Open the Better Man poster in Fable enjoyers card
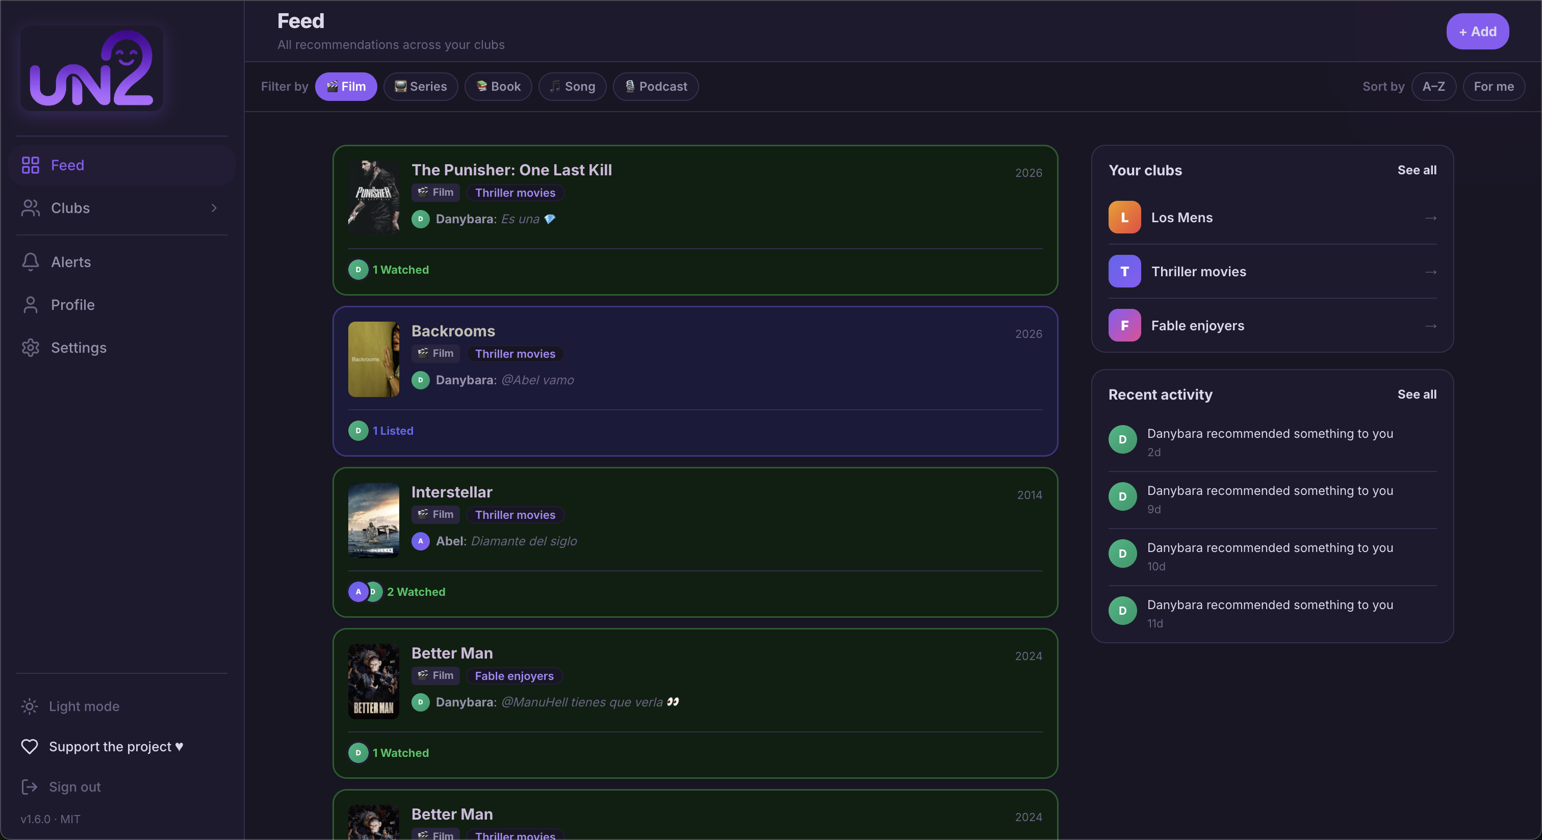This screenshot has height=840, width=1542. [374, 681]
